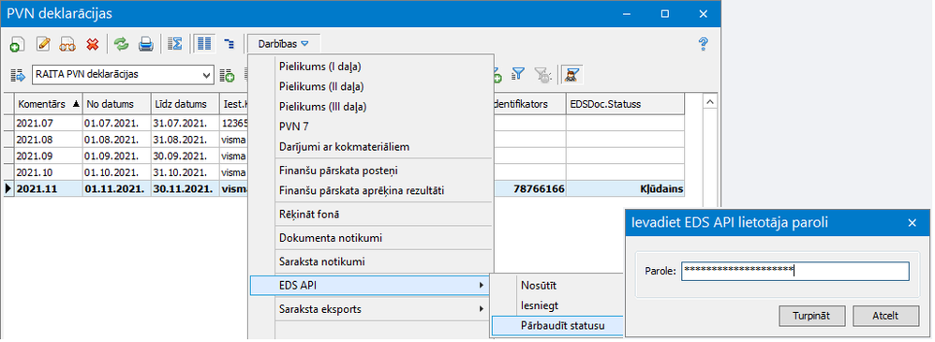Screen dimensions: 935x342
Task: Select the 2021.07 comment cell
Action: point(49,123)
